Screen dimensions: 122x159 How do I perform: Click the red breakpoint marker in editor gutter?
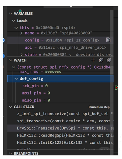tap(116, 88)
